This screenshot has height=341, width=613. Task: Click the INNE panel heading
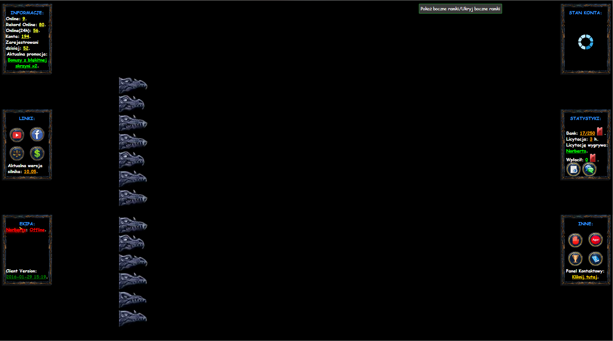(x=585, y=224)
